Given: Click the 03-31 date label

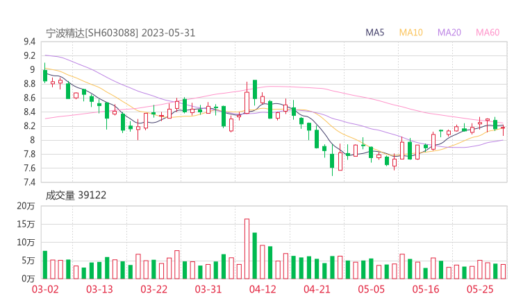Looking at the screenshot, I should (208, 289).
